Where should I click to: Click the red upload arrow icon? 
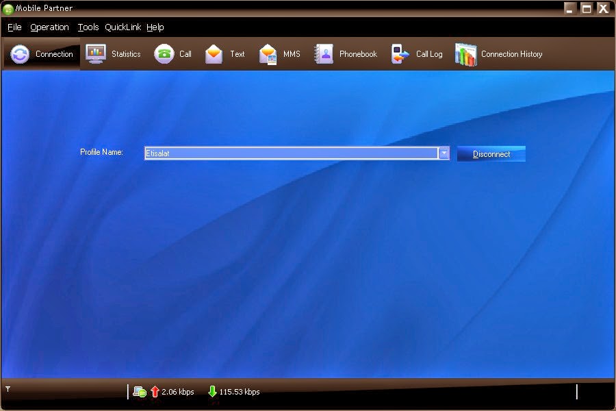click(x=155, y=391)
